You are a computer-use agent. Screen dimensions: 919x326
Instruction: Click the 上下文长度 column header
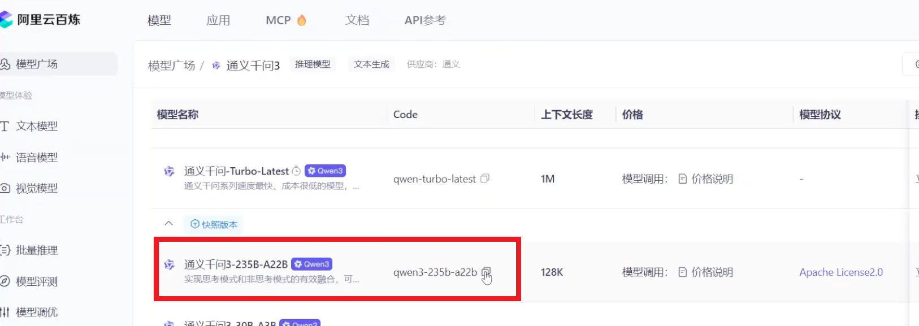point(567,114)
